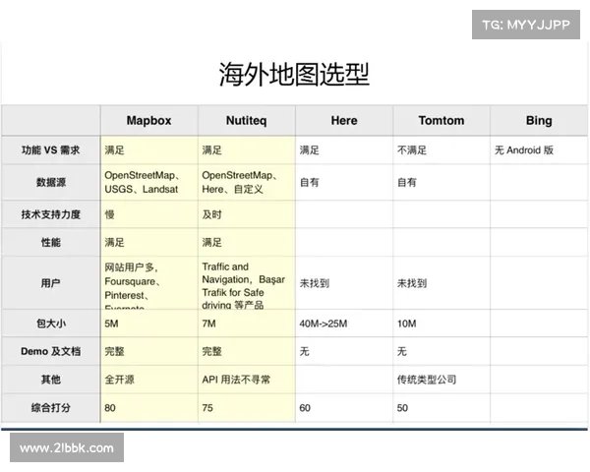Select the 'Mapbox' column header

pyautogui.click(x=149, y=120)
